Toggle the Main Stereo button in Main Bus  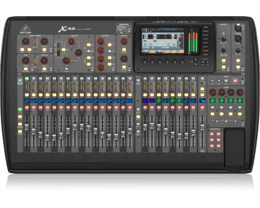[x=124, y=67]
